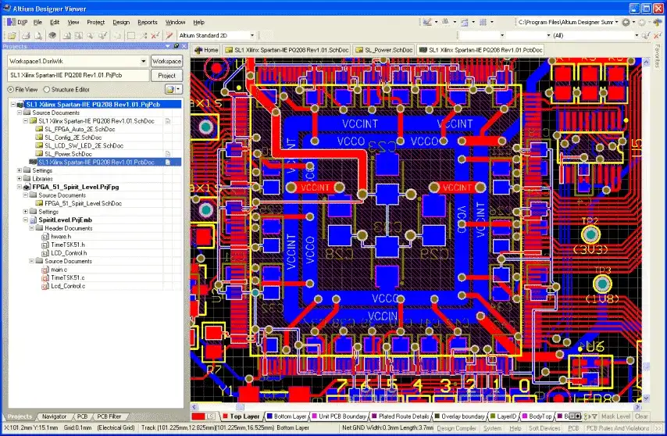
Task: Click the horizontal scrollbar under PCB view
Action: tap(416, 406)
